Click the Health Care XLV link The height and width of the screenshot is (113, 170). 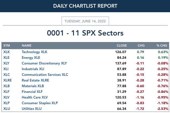click(35, 97)
